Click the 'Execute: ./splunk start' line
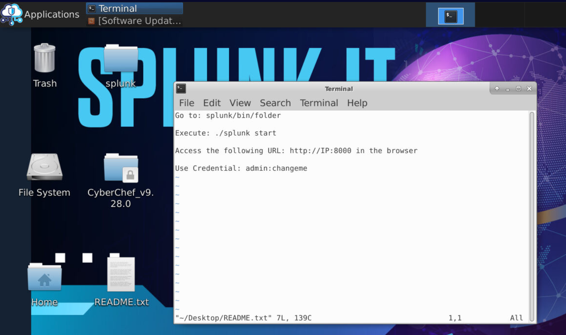The height and width of the screenshot is (335, 566). [x=226, y=133]
